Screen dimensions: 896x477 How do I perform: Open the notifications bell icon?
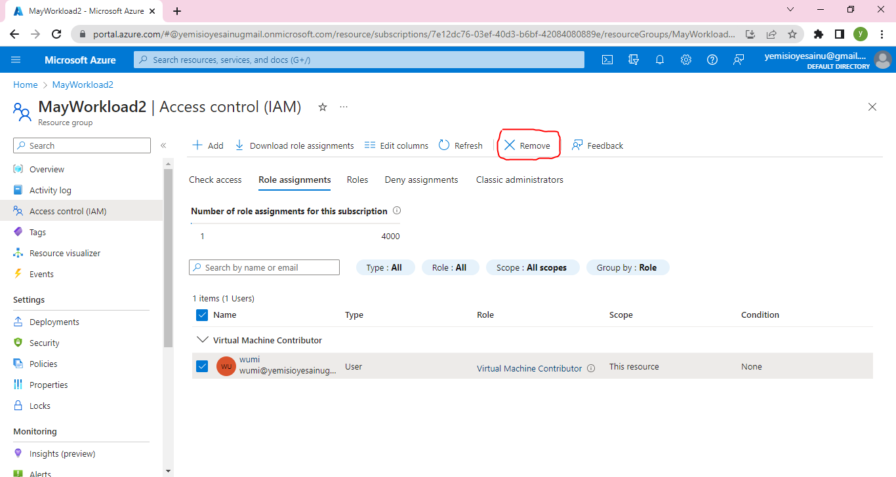660,60
